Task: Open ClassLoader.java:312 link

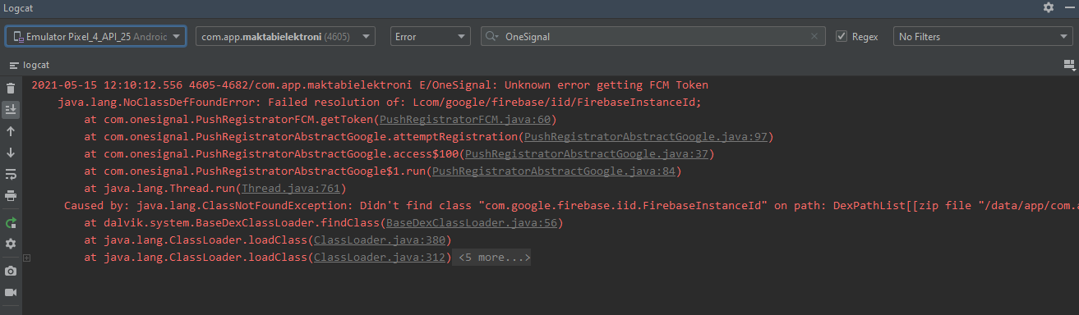Action: 380,258
